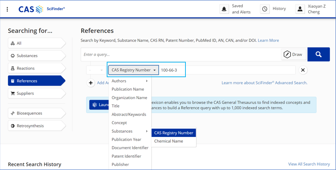
Task: Click the CAS SciFinder logo
Action: (41, 9)
